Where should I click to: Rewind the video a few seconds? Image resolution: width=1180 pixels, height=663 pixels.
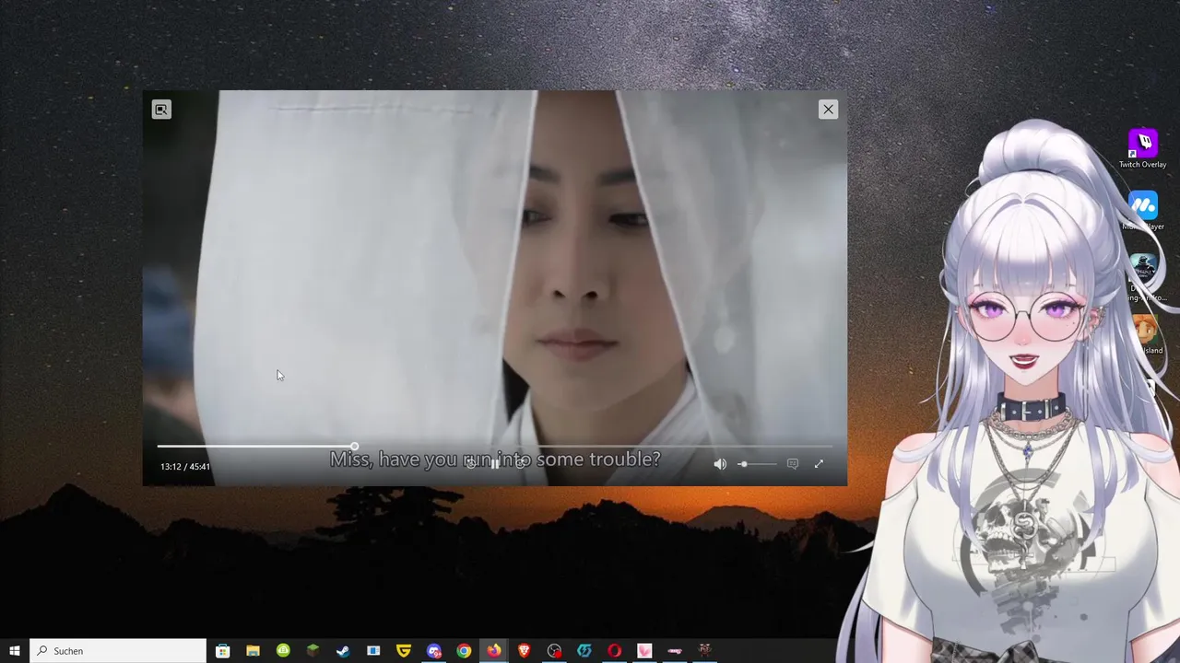[471, 464]
